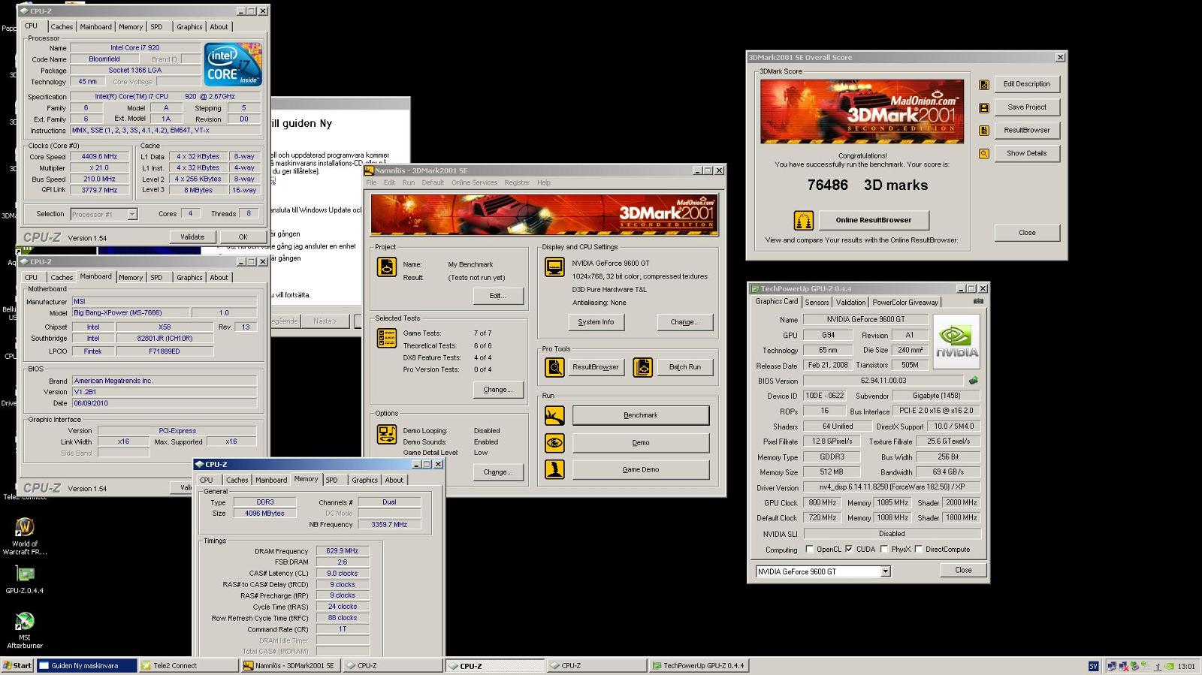Click the Edit Description icon in Overall Score

[x=984, y=85]
